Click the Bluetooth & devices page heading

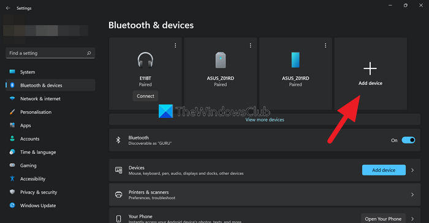tap(151, 25)
